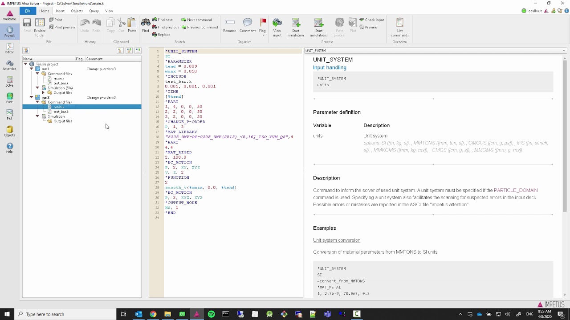Open the Solve module

[9, 82]
